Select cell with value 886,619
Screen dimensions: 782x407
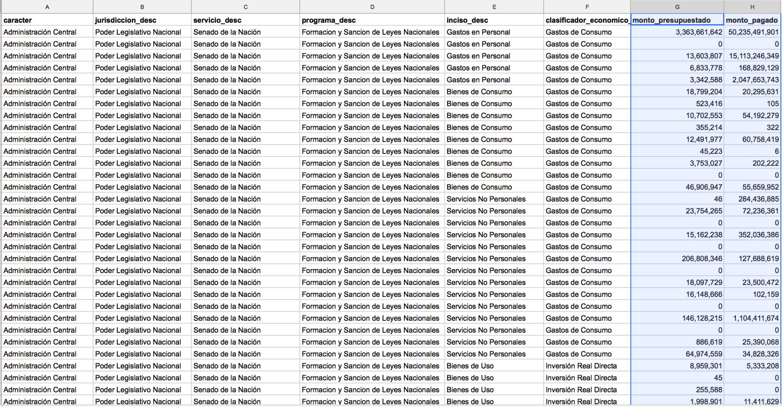tap(677, 342)
